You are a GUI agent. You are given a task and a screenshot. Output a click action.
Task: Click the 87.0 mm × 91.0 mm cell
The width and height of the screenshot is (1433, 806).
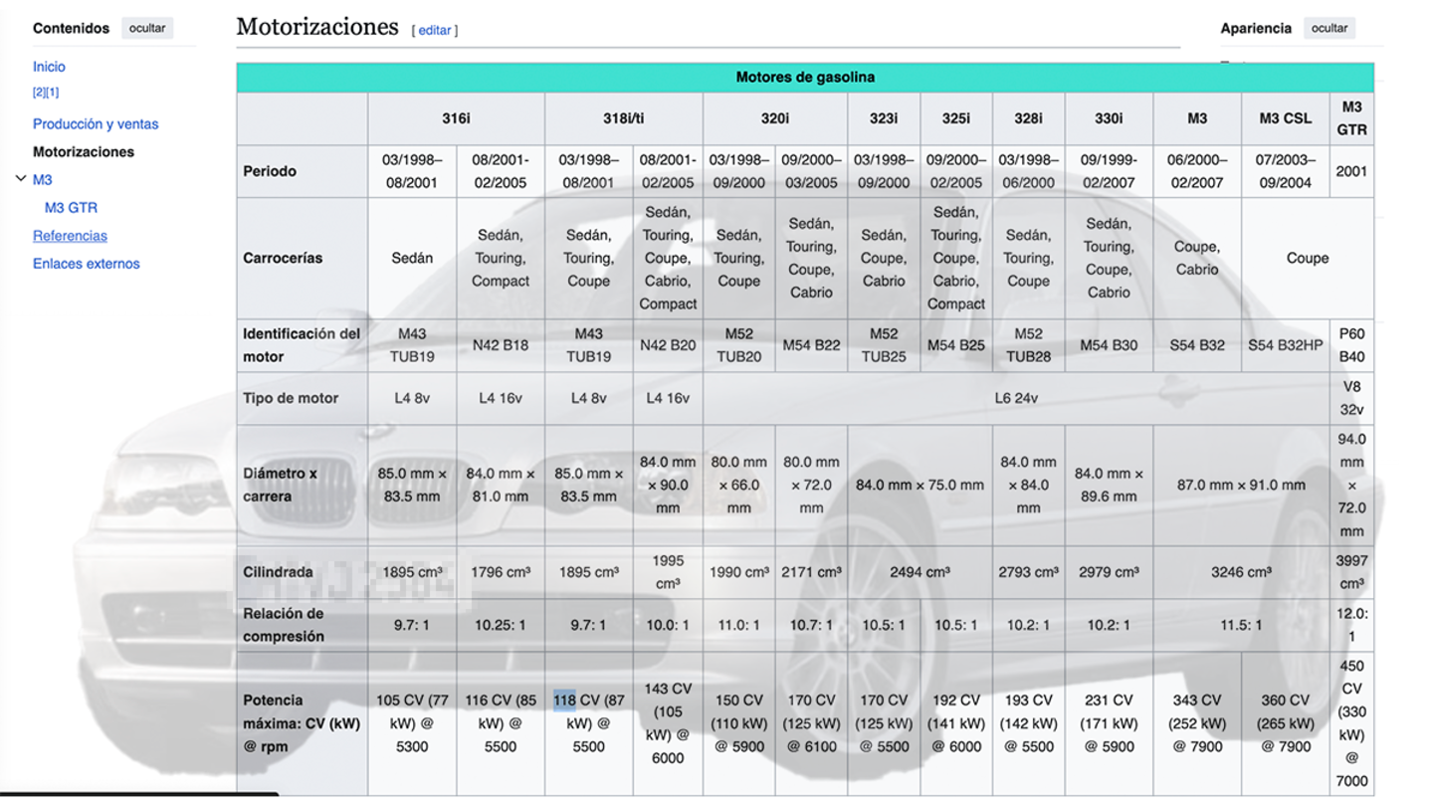tap(1241, 485)
